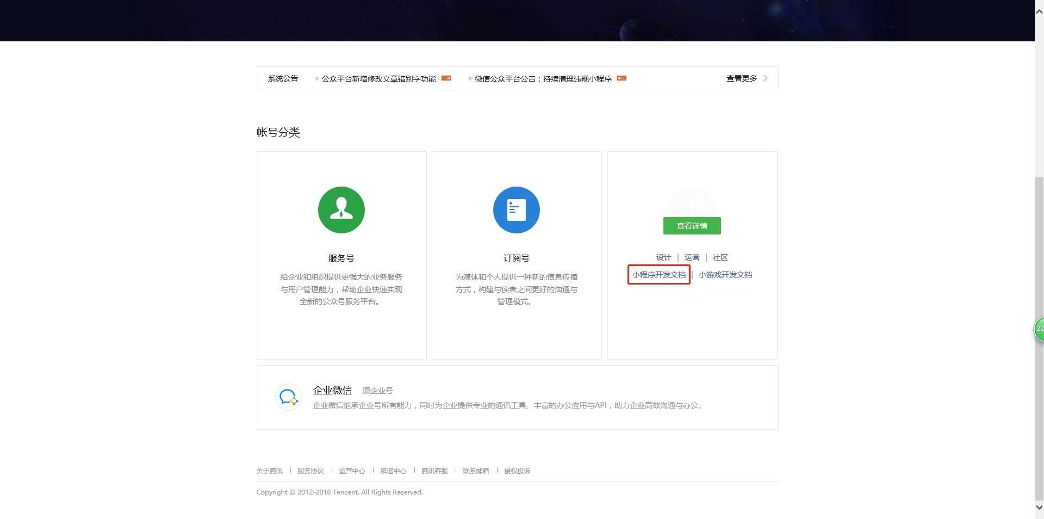Open the 运营 documentation link

[x=692, y=257]
